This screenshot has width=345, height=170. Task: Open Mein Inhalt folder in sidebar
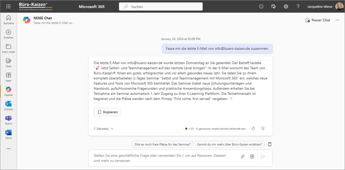8,49
